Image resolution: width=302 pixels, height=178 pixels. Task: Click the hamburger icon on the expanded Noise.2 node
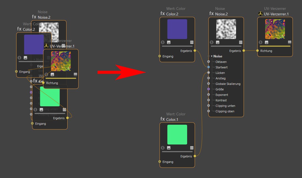(240, 42)
